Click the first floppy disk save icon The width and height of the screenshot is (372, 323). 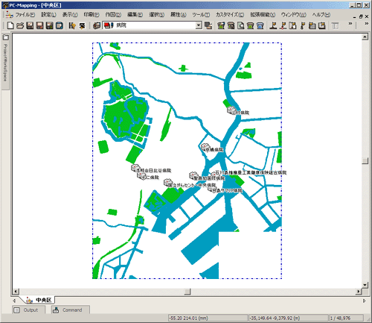30,25
